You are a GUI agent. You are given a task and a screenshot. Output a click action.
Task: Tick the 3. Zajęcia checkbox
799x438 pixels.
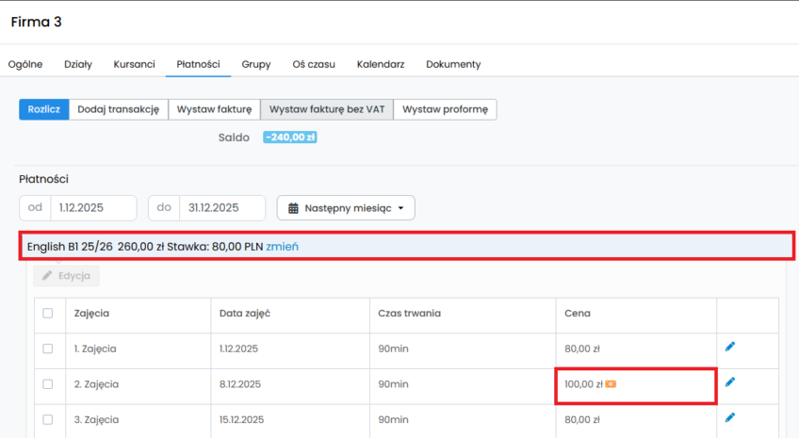[48, 417]
